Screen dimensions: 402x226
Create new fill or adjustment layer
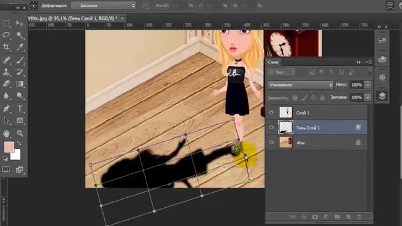(x=326, y=217)
